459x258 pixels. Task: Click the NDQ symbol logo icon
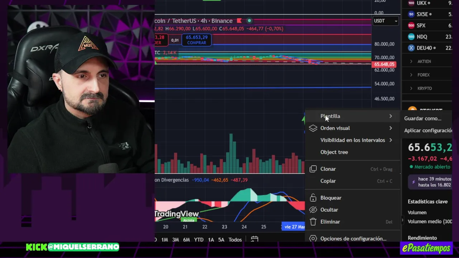tap(411, 37)
